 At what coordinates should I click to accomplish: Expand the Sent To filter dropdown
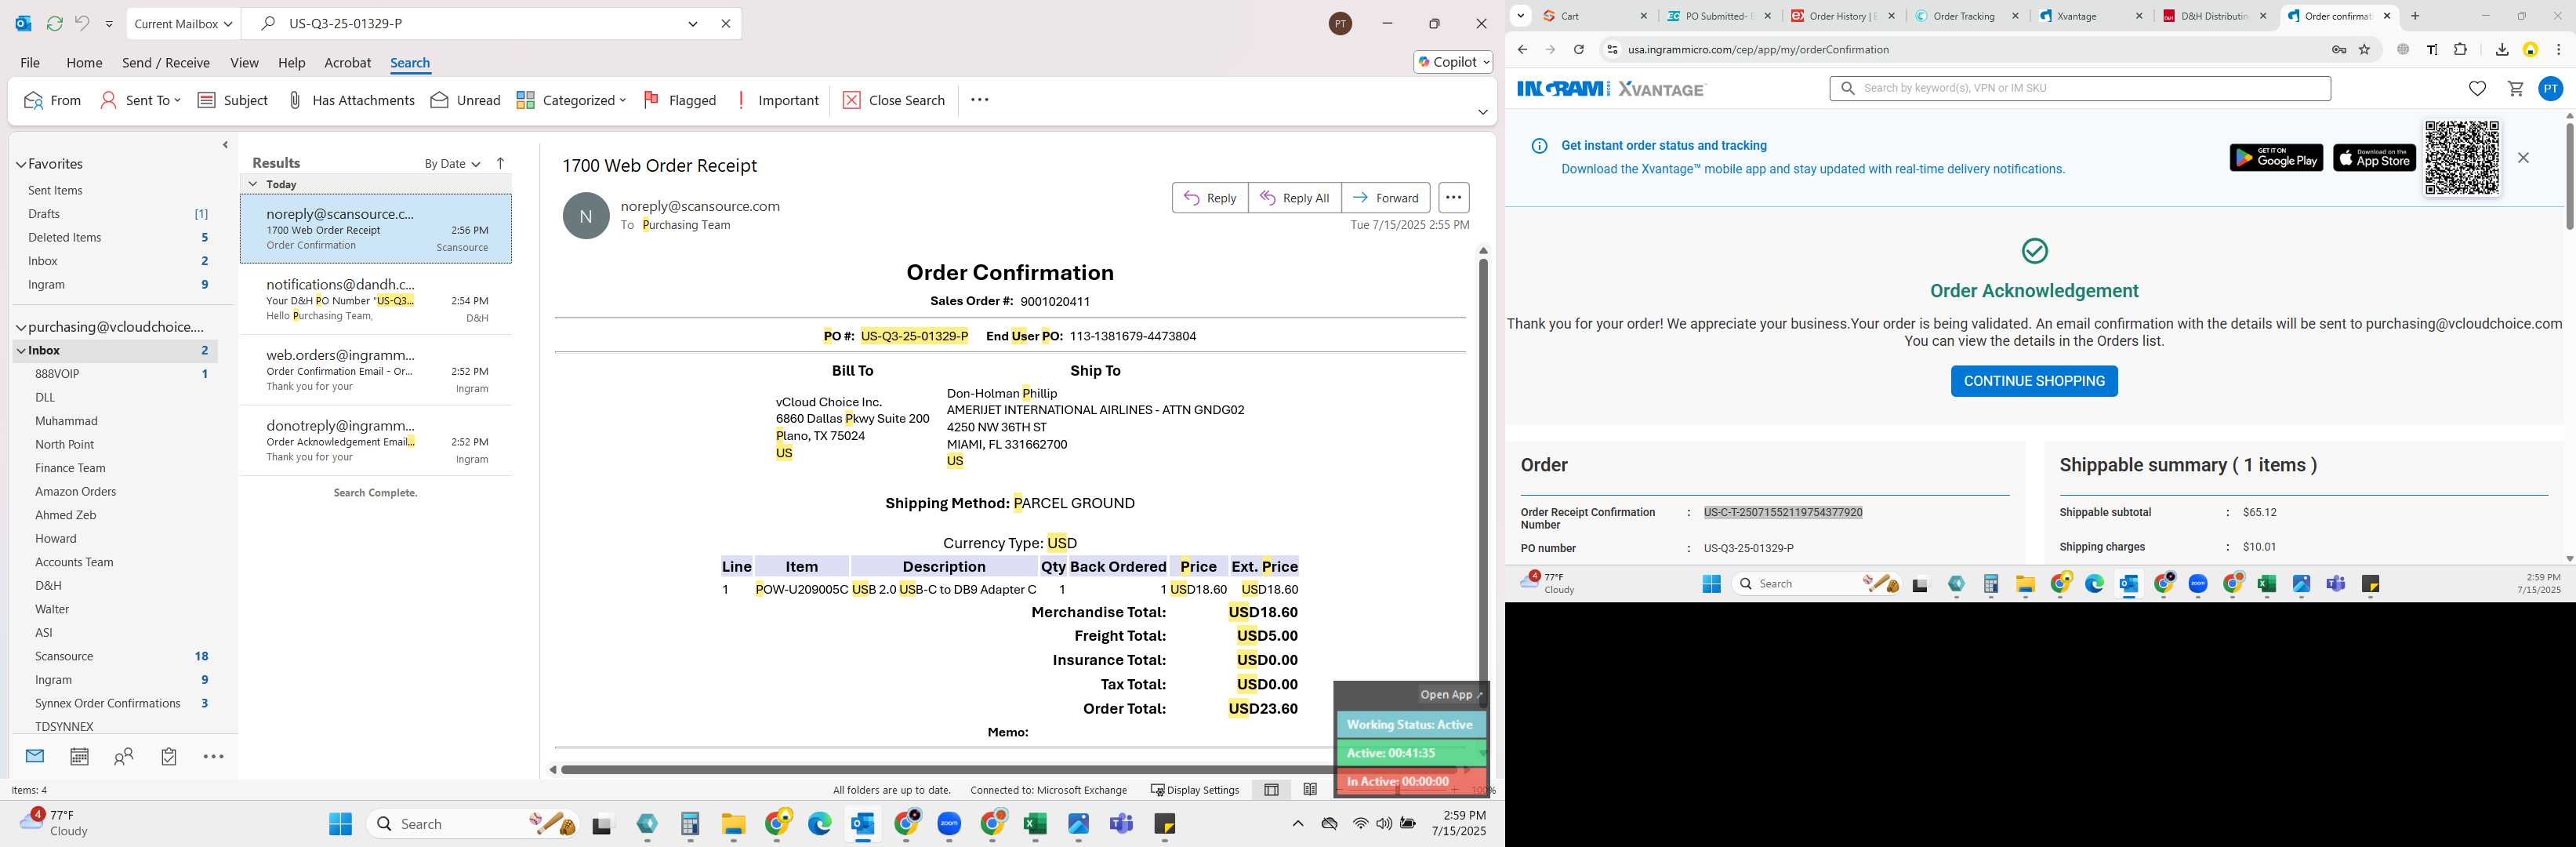tap(141, 100)
